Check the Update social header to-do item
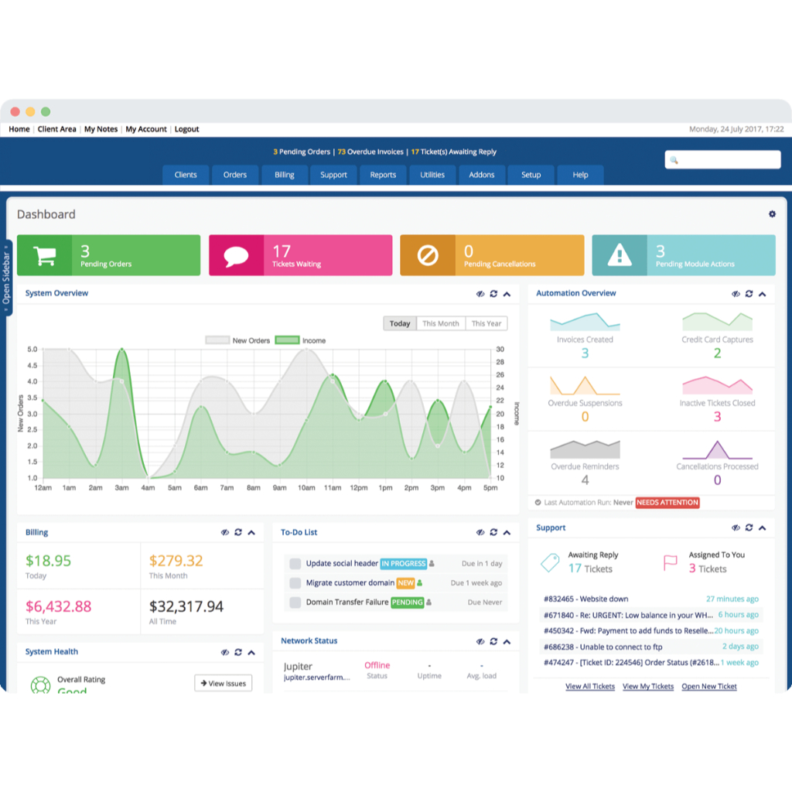Screen dimensions: 792x792 click(x=294, y=564)
